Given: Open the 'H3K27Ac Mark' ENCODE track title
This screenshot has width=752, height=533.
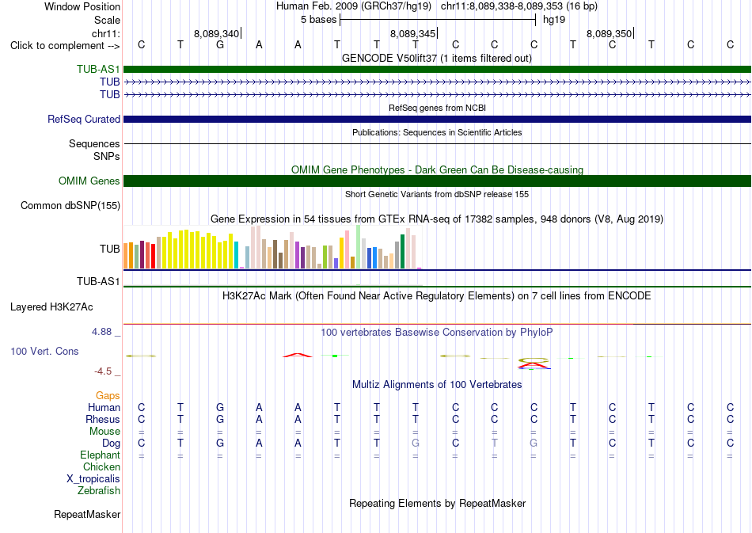Looking at the screenshot, I should click(437, 296).
